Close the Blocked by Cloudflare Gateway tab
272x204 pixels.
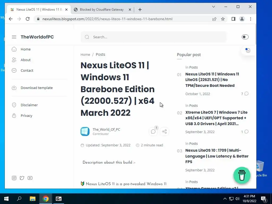coord(130,10)
